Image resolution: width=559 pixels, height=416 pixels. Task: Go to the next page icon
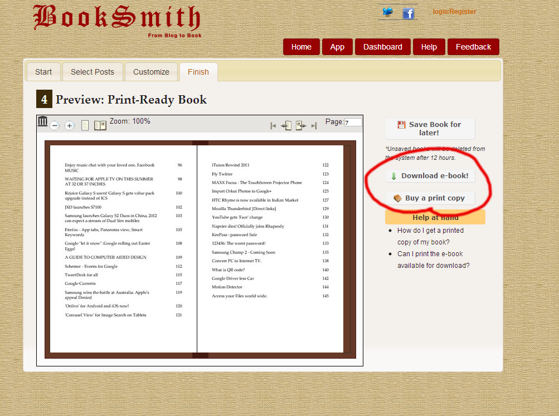tap(301, 126)
